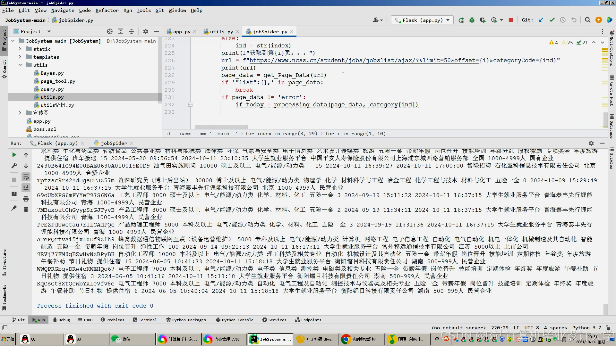Print run console output icon
This screenshot has width=616, height=346.
pos(26,199)
